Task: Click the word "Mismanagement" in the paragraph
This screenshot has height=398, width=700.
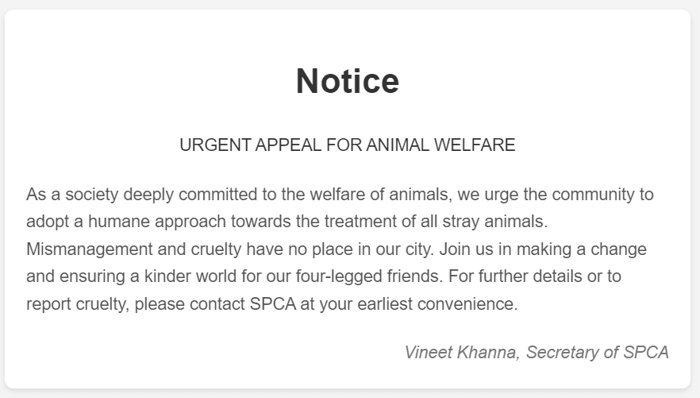Action: 90,249
